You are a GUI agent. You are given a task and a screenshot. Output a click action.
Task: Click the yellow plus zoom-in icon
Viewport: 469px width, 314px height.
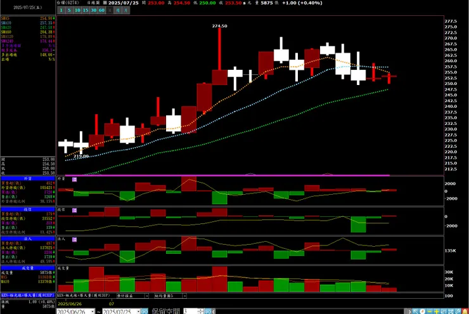click(437, 311)
